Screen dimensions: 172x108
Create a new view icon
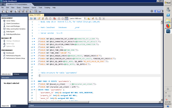click(24, 11)
